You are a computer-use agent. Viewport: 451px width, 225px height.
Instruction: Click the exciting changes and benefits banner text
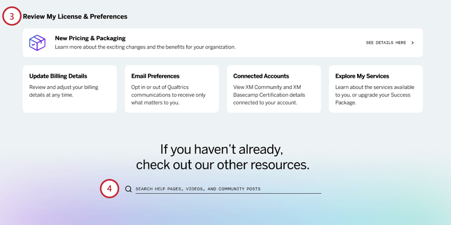pyautogui.click(x=145, y=47)
